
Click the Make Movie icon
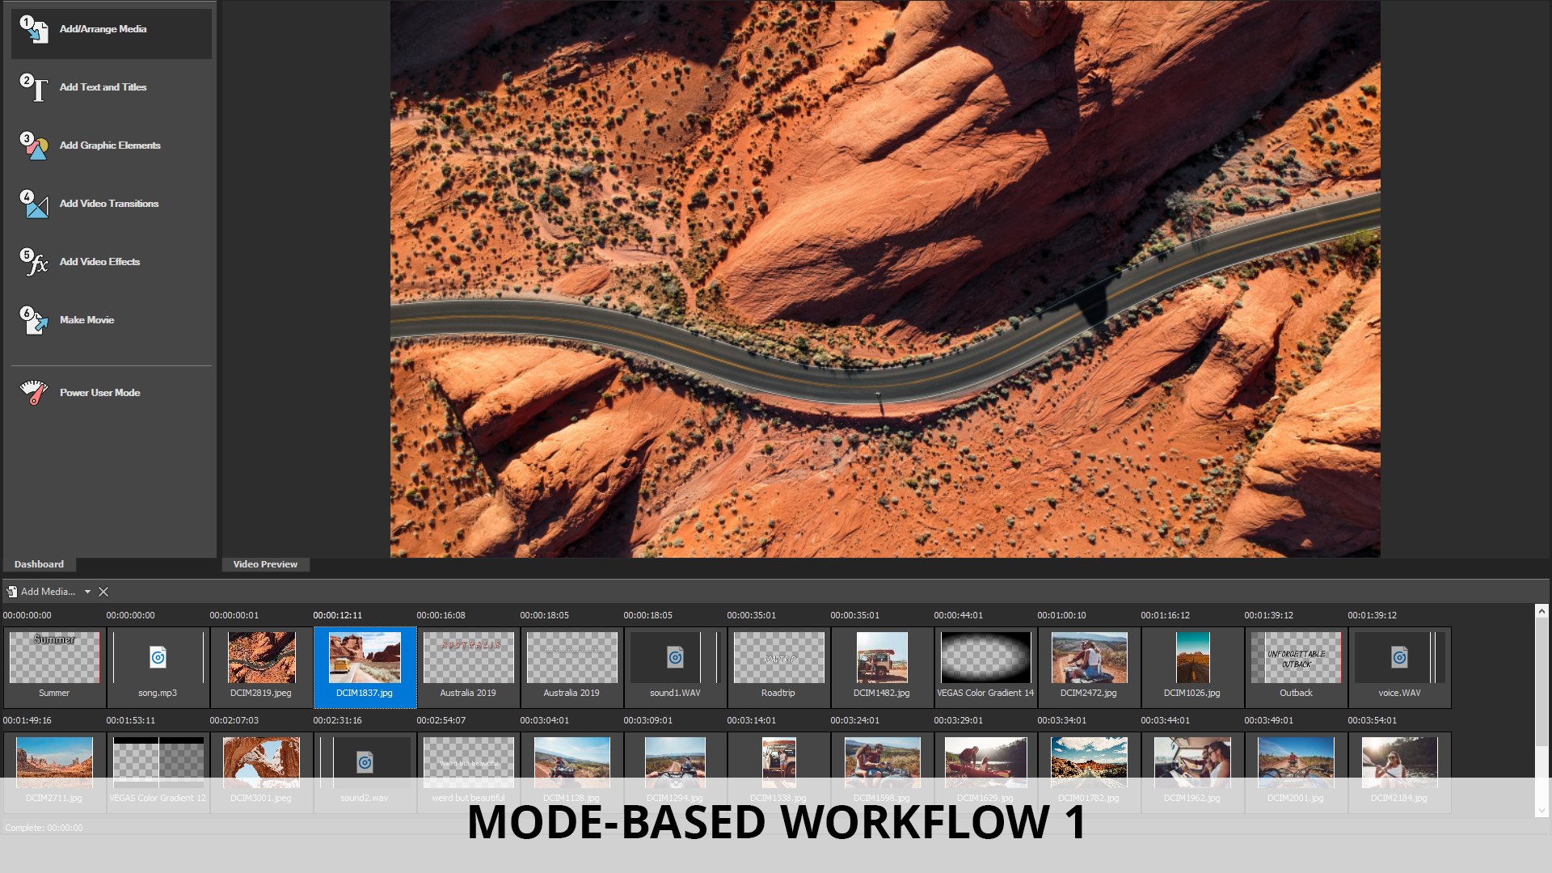[x=34, y=320]
